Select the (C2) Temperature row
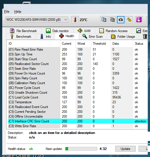The image size is (150, 157). pyautogui.click(x=78, y=102)
